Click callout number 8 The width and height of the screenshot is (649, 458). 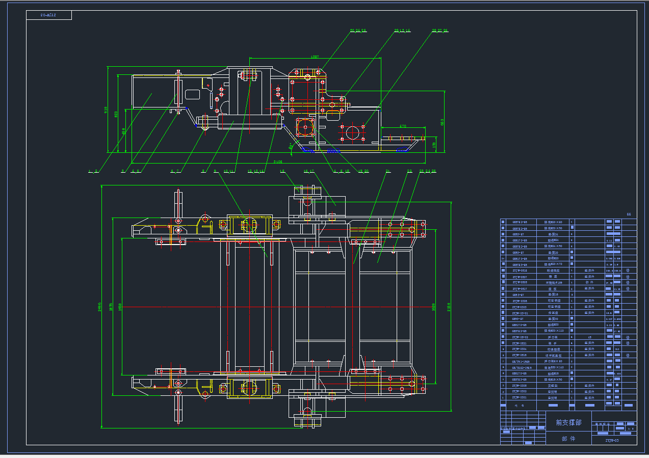click(x=203, y=171)
